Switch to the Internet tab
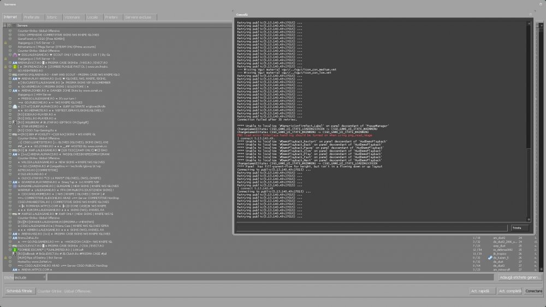Screen dimensions: 546x307 pos(11,17)
